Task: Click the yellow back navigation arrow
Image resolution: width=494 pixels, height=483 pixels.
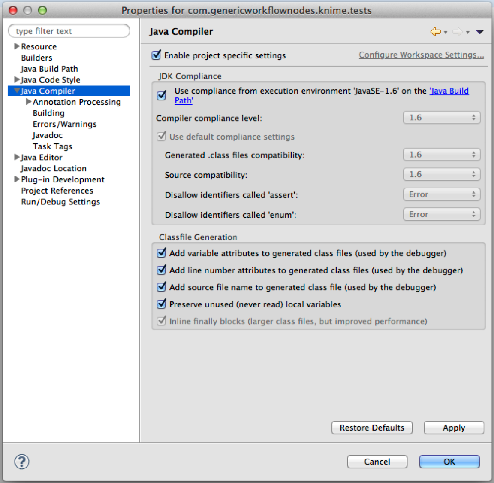Action: point(435,32)
